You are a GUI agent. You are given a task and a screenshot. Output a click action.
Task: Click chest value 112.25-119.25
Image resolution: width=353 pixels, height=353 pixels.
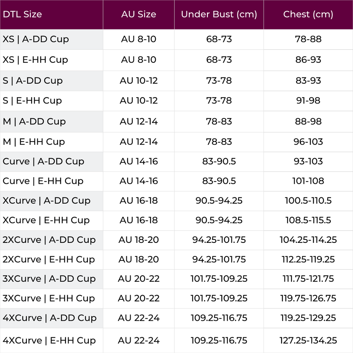tap(308, 259)
